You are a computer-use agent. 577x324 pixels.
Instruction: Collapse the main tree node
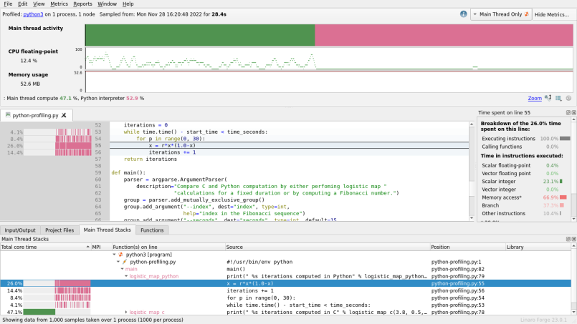pos(122,269)
